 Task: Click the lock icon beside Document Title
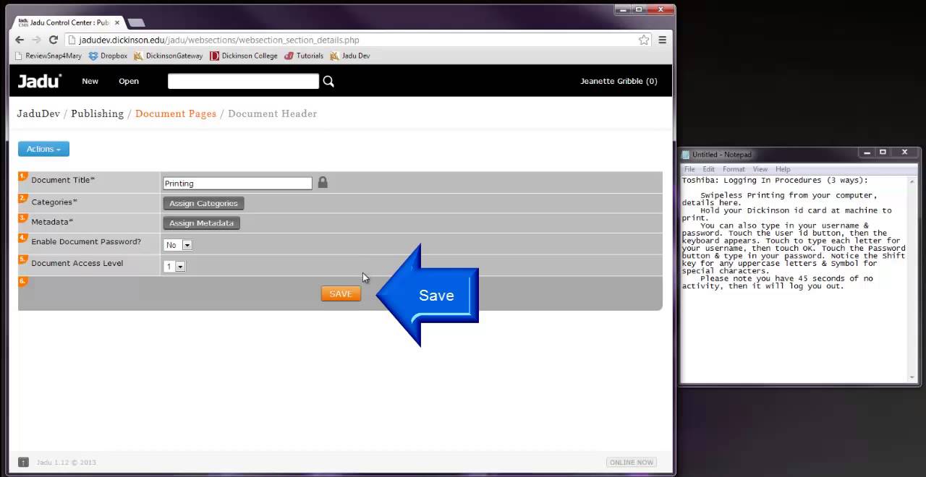pyautogui.click(x=323, y=183)
